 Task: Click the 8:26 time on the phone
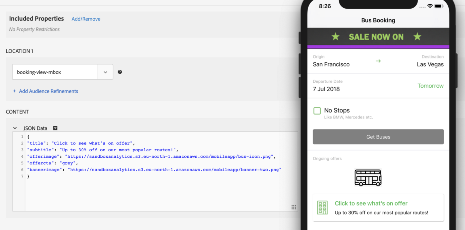click(x=325, y=6)
